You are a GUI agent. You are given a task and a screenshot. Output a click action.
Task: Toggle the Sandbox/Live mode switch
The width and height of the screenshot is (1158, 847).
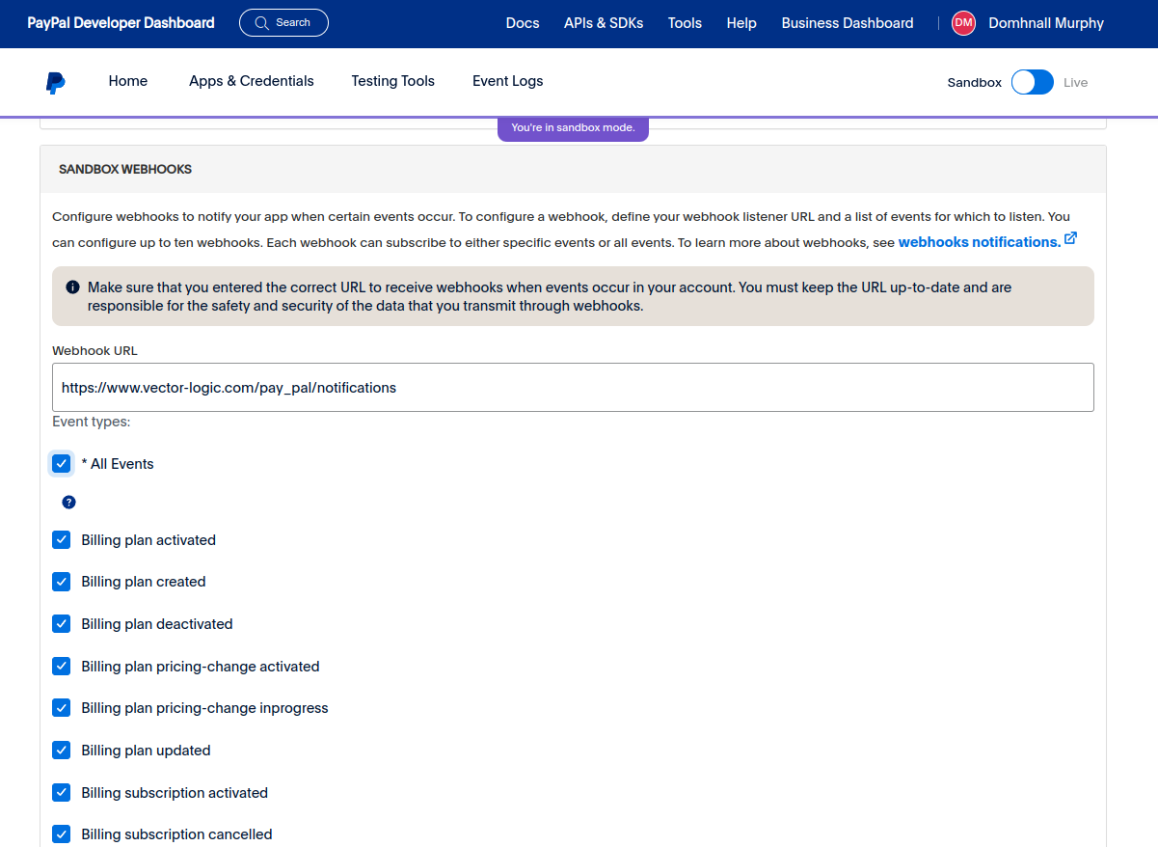[x=1033, y=82]
